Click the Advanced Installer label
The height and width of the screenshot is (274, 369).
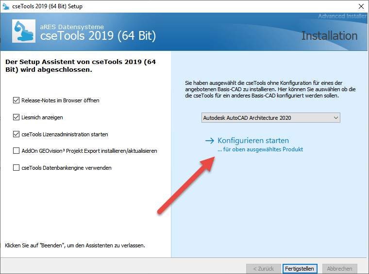(x=341, y=16)
